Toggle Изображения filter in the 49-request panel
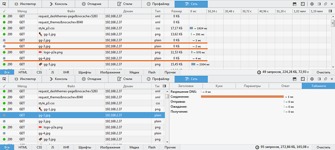Viewport: 335px width, 150px height. coord(110,72)
